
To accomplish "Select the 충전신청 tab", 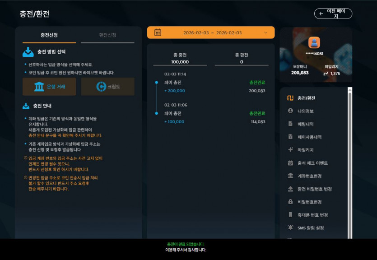I will (49, 35).
